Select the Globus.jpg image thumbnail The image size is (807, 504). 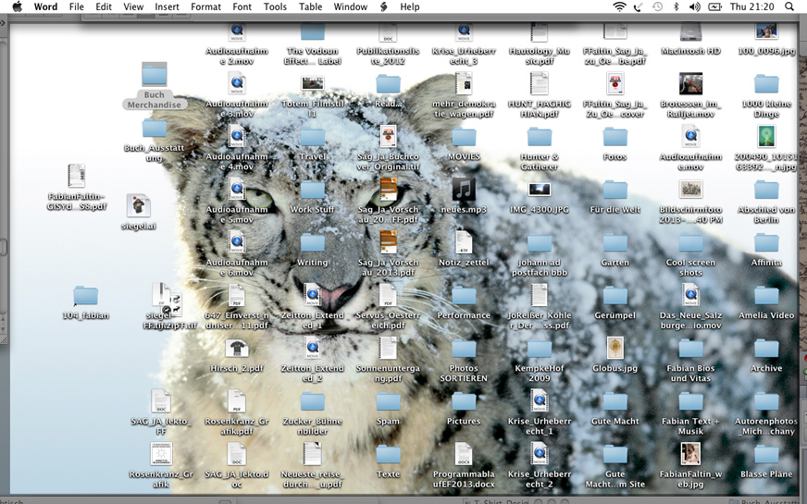615,348
